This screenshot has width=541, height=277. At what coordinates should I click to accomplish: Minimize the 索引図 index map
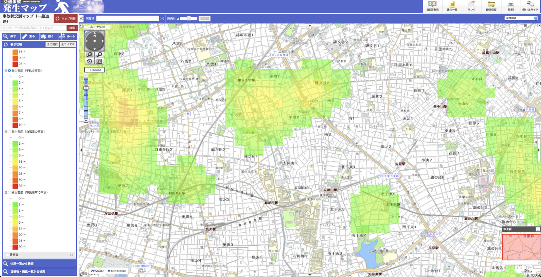538,229
